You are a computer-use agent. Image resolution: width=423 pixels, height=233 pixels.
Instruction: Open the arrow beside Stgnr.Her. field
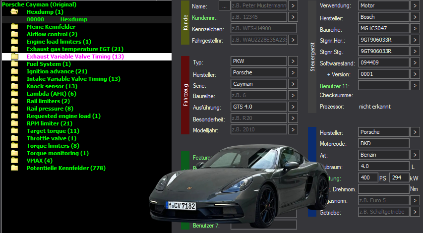coord(415,40)
